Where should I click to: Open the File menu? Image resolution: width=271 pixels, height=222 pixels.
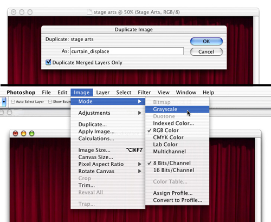click(46, 93)
